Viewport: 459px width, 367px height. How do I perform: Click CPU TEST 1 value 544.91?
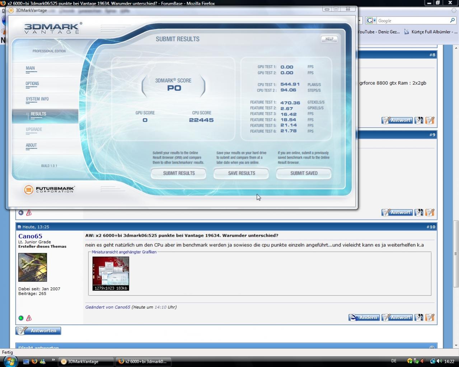[x=290, y=84]
